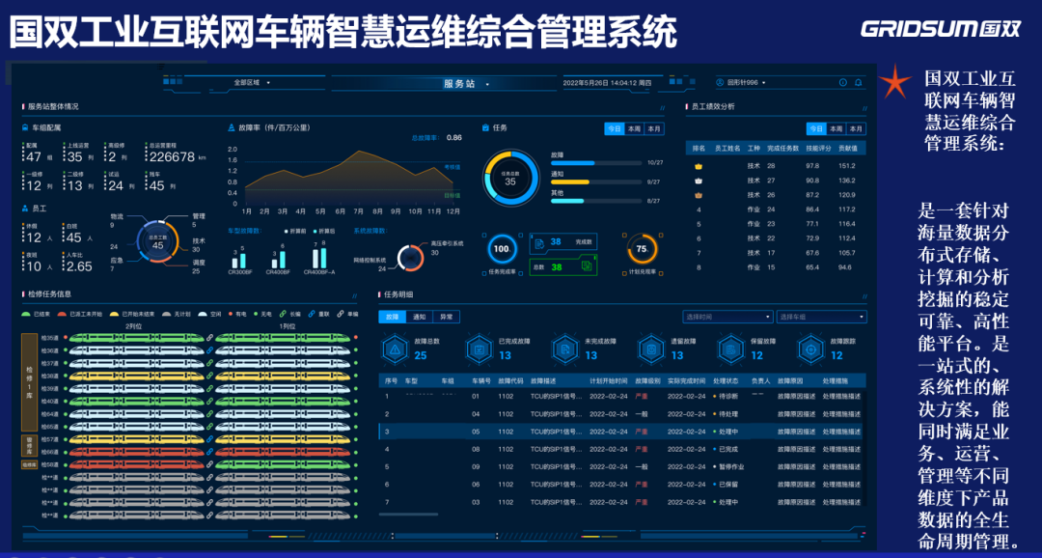The height and width of the screenshot is (558, 1042).
Task: Click the 检修1库 depot button
Action: click(29, 381)
